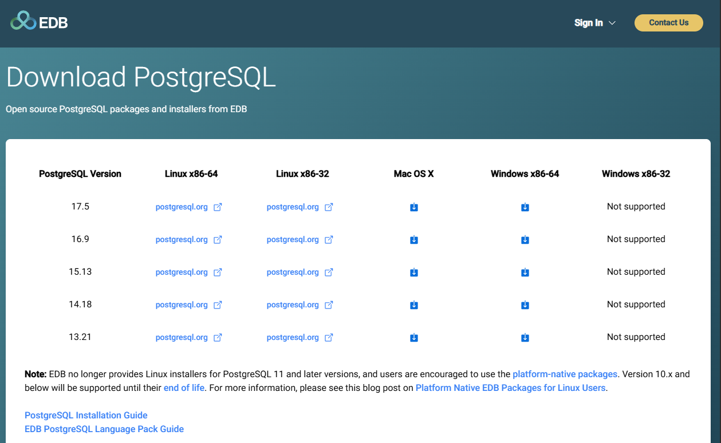Click the PostgreSQL Version column header
Screen dimensions: 721x443
(x=80, y=174)
